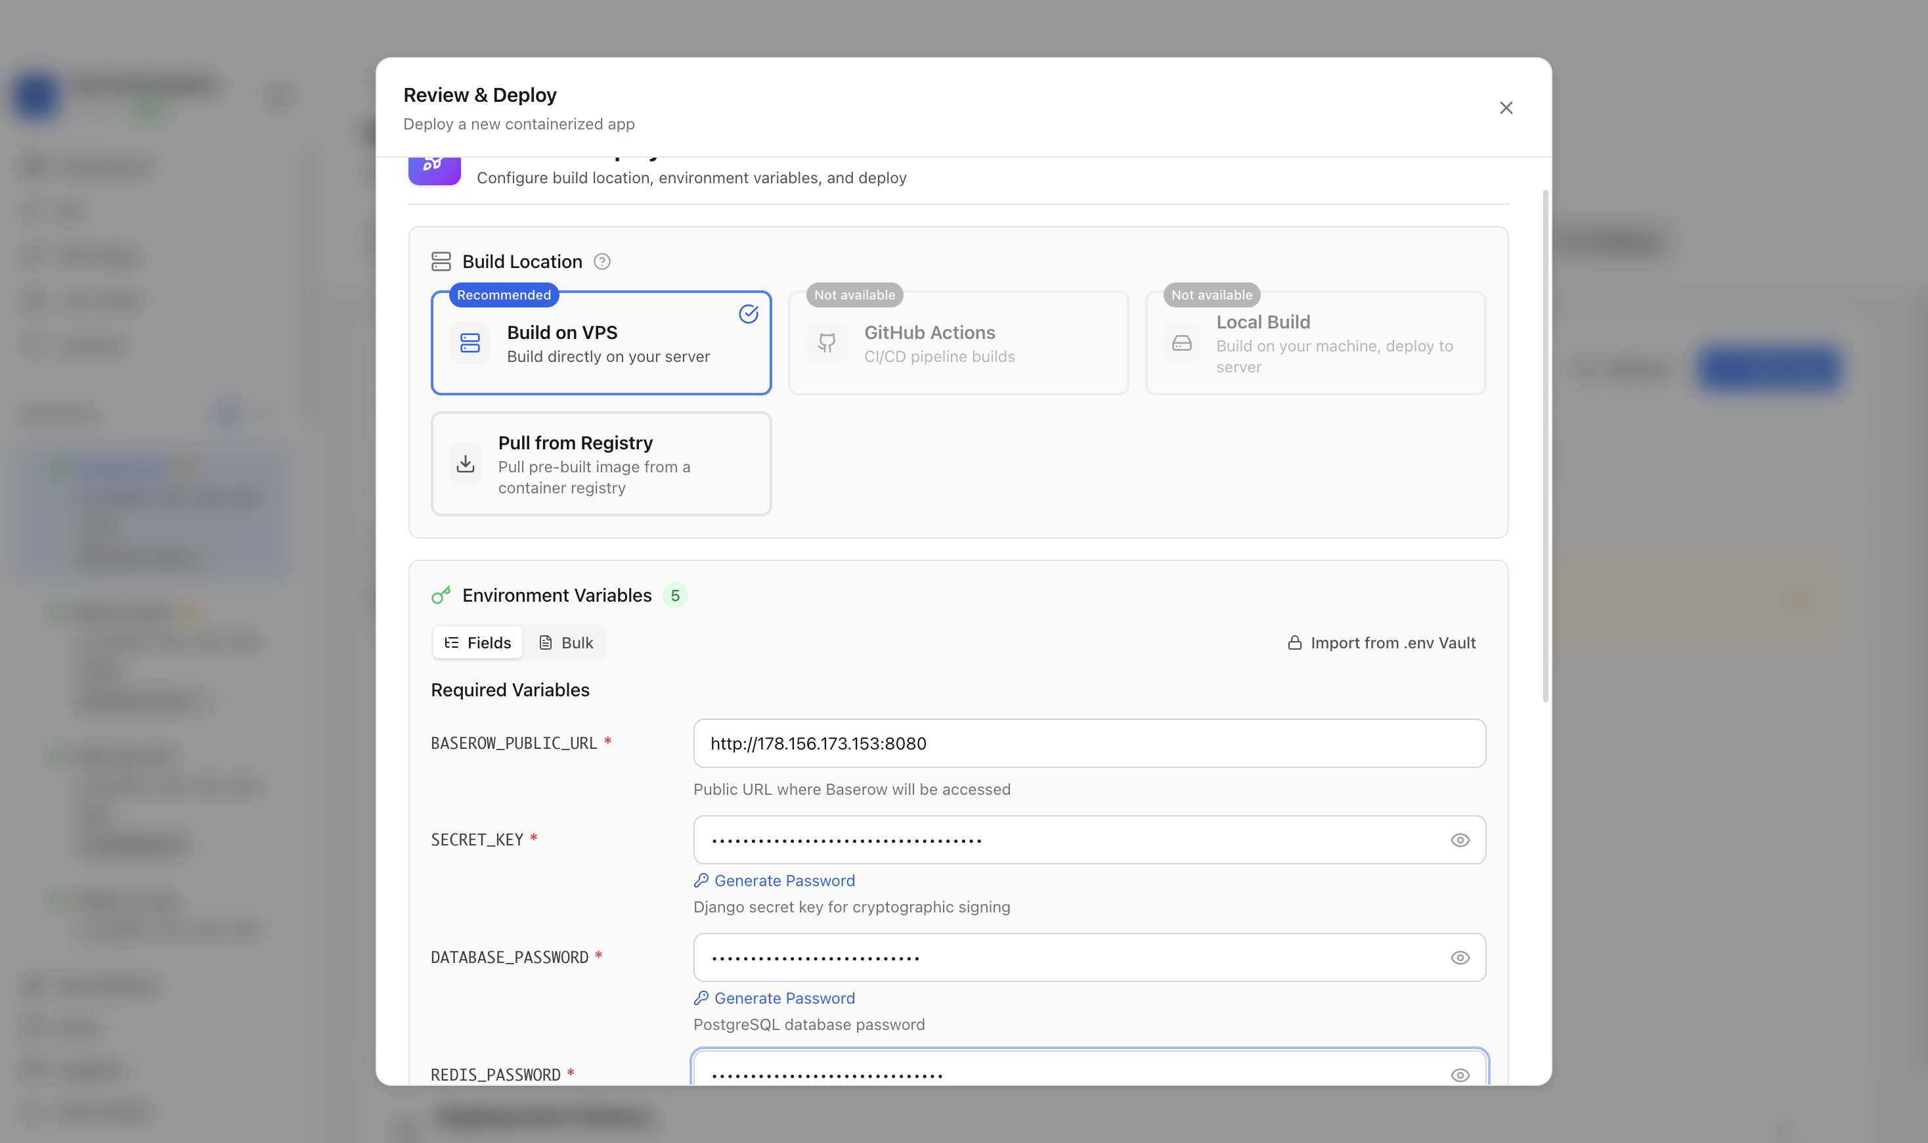Click the Build on VPS server icon
This screenshot has width=1928, height=1143.
click(470, 343)
